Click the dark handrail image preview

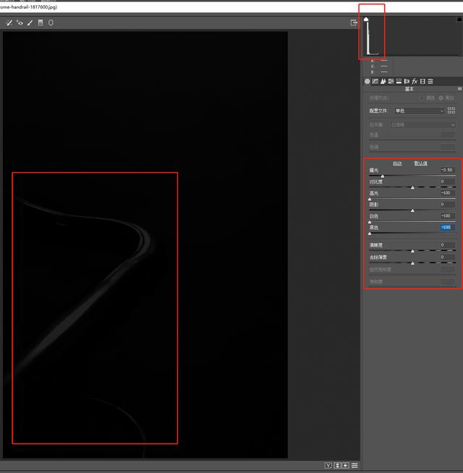pyautogui.click(x=145, y=244)
